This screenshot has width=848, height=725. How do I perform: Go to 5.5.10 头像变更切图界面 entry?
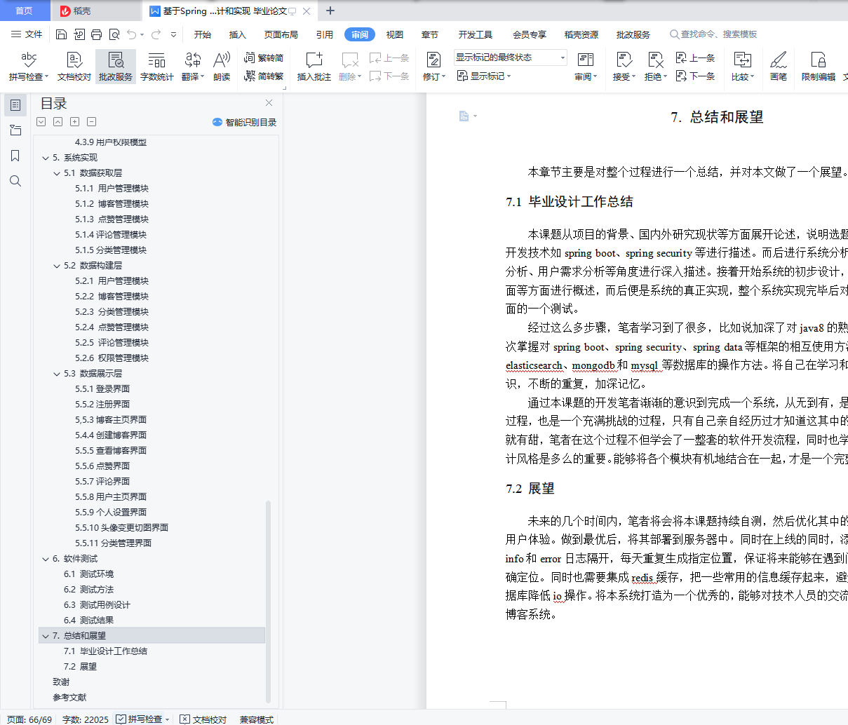click(x=122, y=528)
